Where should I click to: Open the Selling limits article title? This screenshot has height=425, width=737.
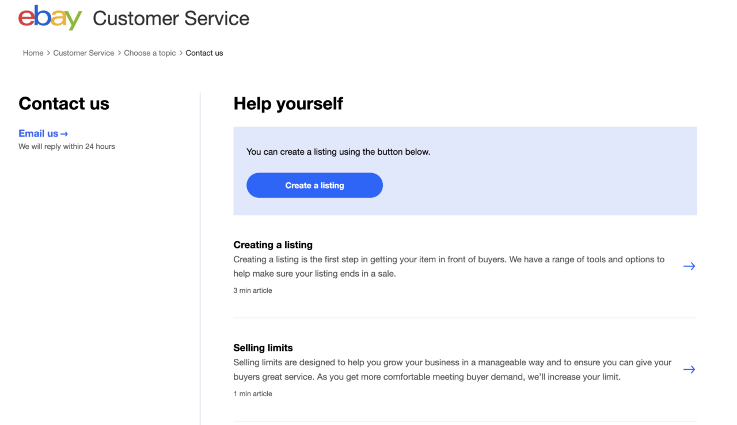coord(263,348)
